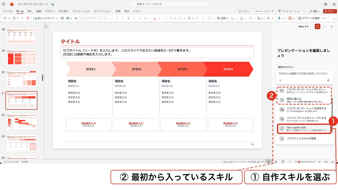This screenshot has height=190, width=338.
Task: Toggle Underline formatting
Action: (x=140, y=18)
